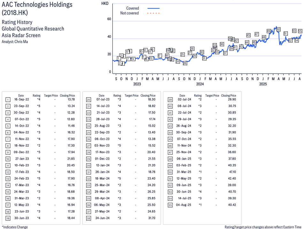Click table index box 55 for 04-Aug-25

(170, 205)
